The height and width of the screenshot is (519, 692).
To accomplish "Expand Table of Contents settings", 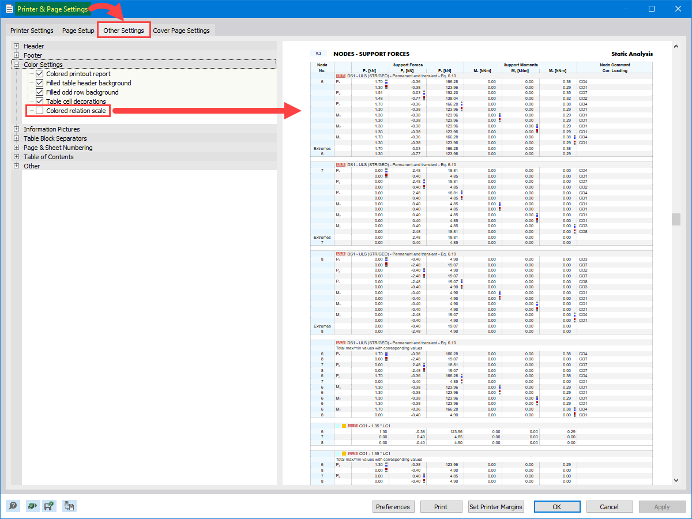I will click(16, 156).
